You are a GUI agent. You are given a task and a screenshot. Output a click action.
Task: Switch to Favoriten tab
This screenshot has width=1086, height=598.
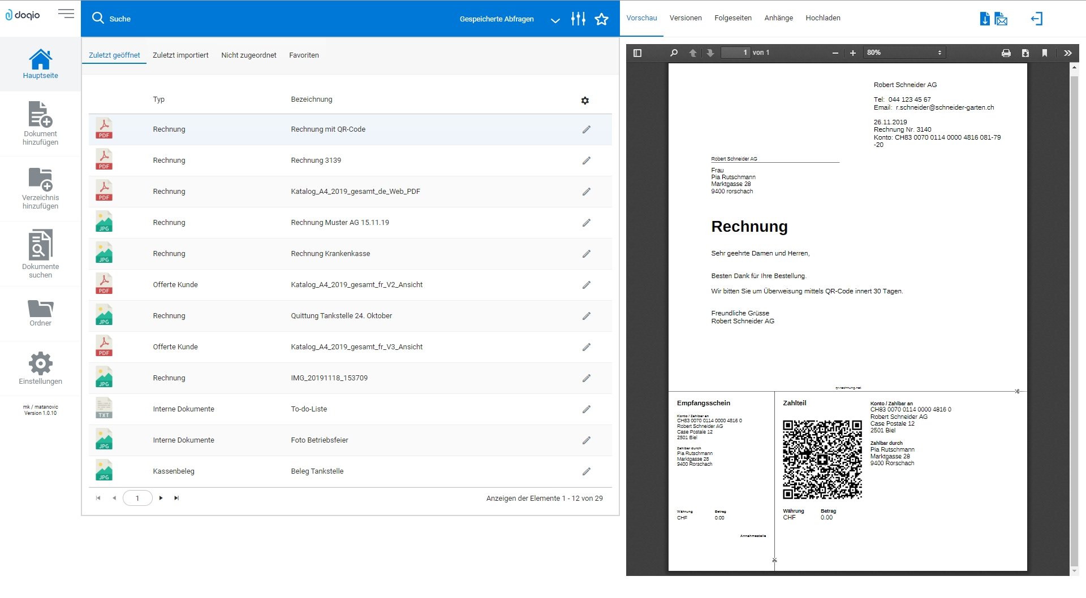[304, 55]
